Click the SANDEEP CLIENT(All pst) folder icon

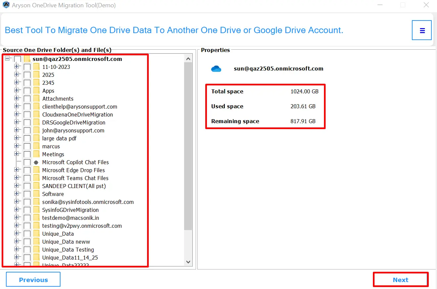click(36, 186)
